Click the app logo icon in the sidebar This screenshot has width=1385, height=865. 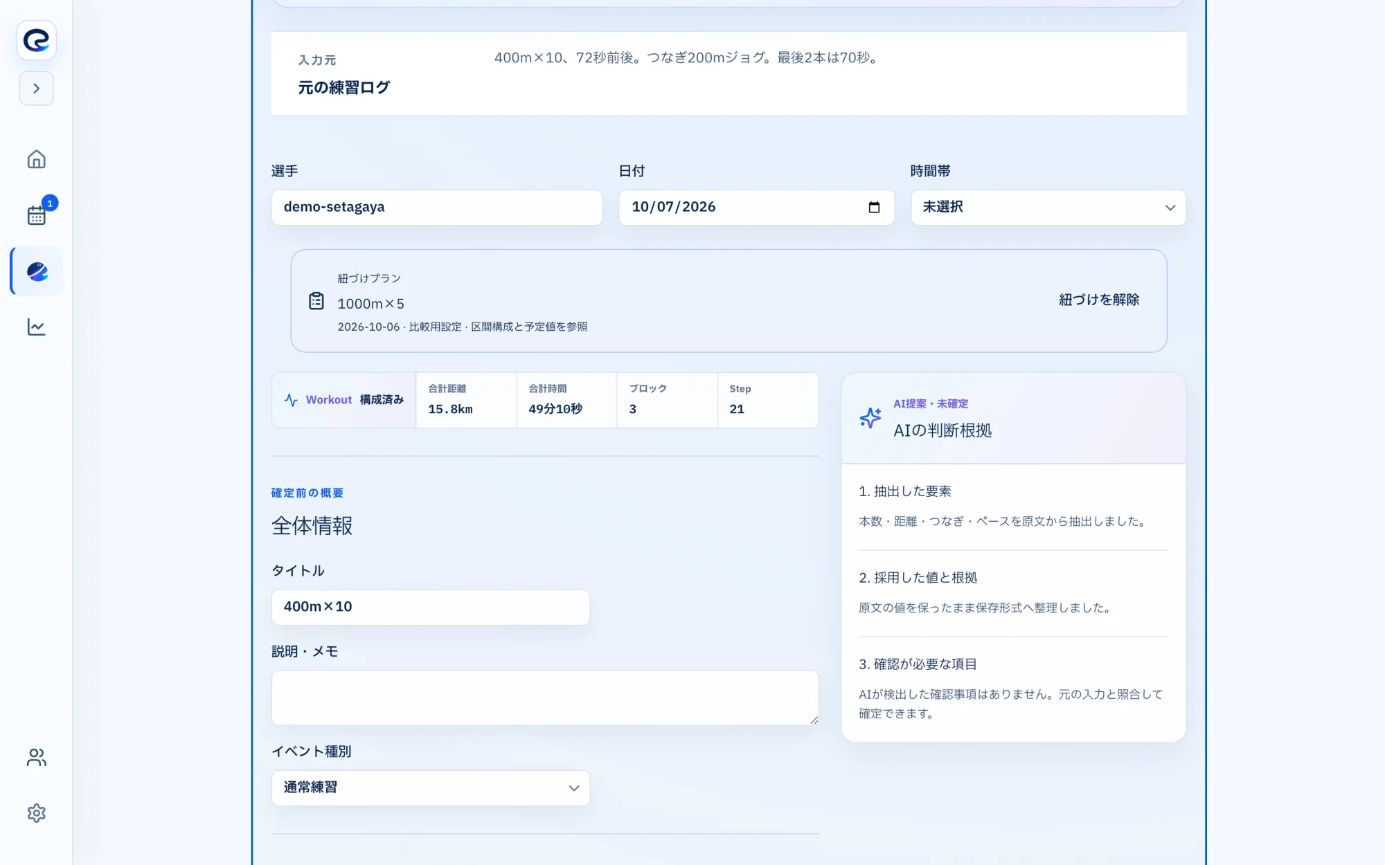(37, 40)
